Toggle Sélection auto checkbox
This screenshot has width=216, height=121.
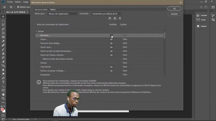(18, 7)
